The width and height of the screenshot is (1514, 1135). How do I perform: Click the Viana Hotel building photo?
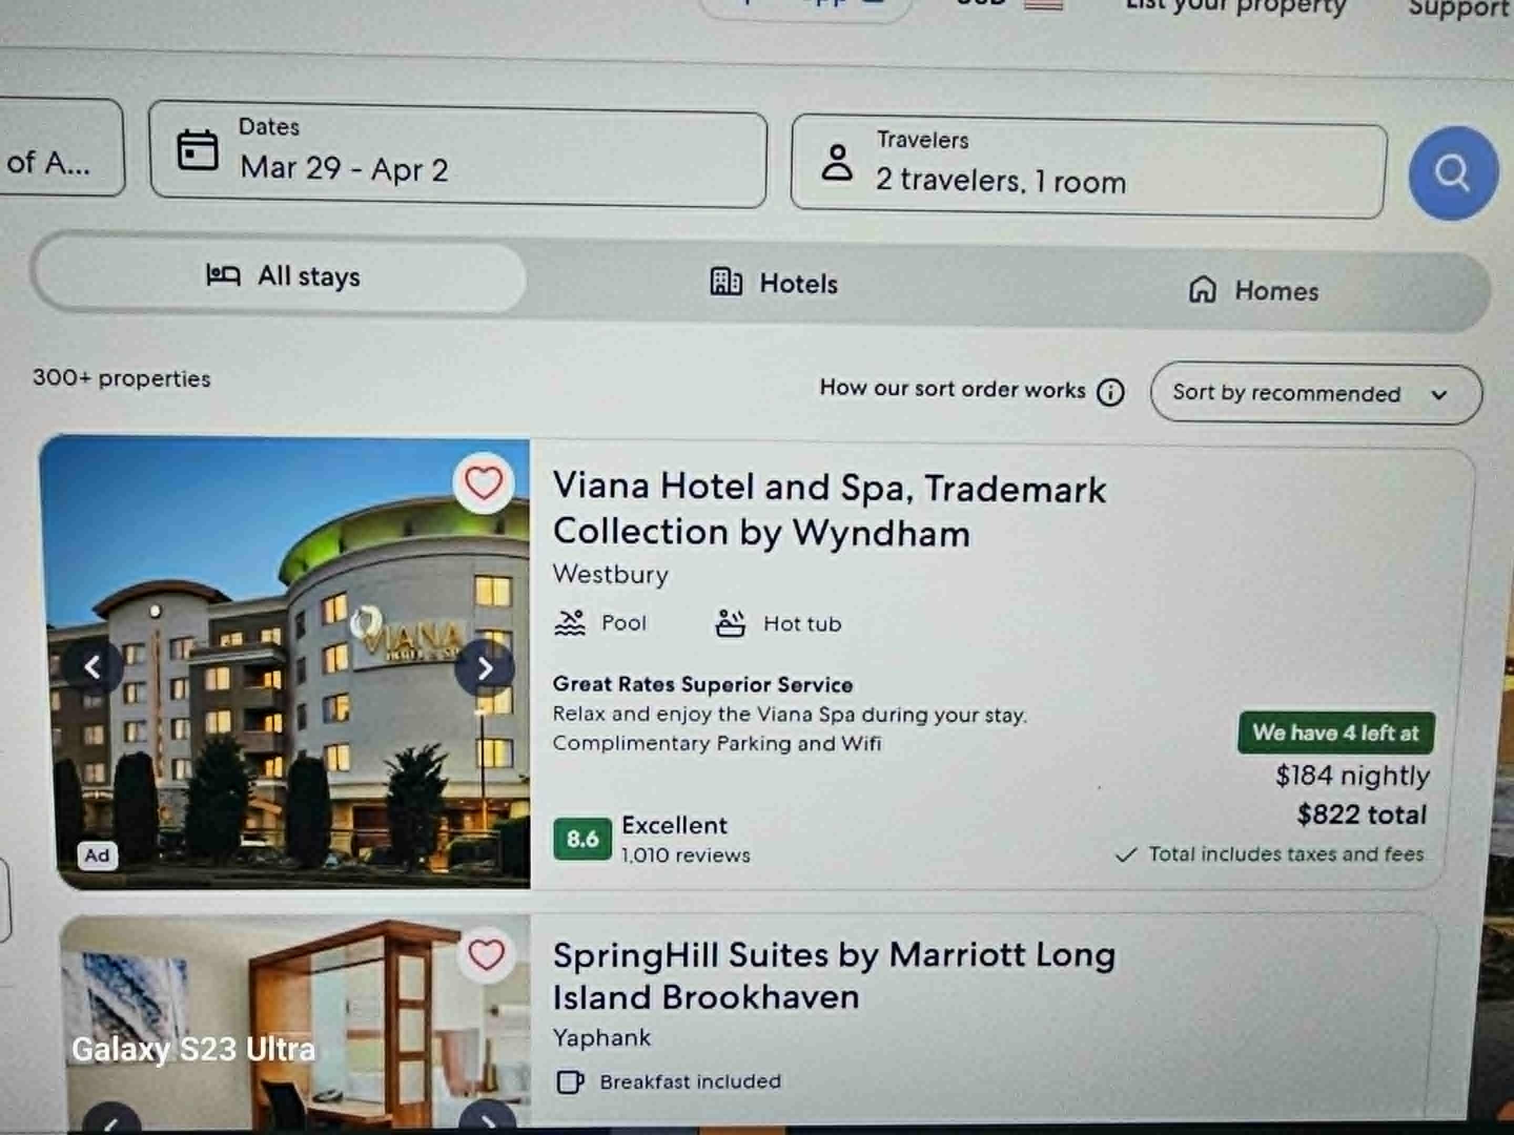[x=288, y=662]
